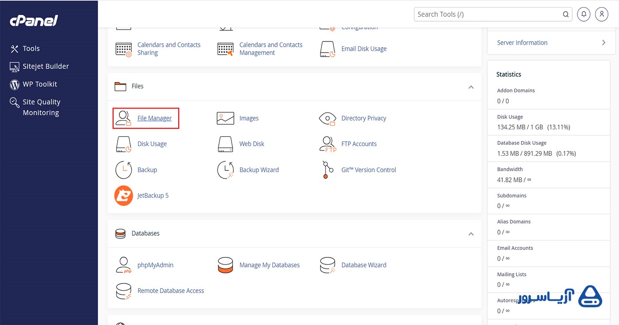Screen dimensions: 619x325
Task: Open Directory Privacy eye icon
Action: [x=328, y=118]
